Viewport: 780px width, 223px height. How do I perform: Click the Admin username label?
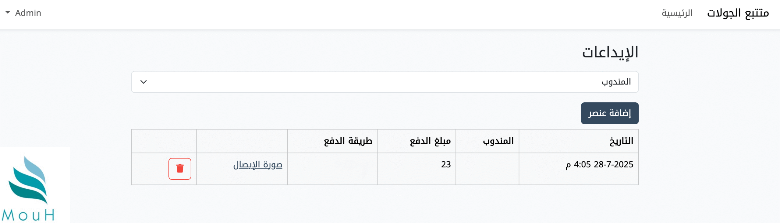point(28,13)
